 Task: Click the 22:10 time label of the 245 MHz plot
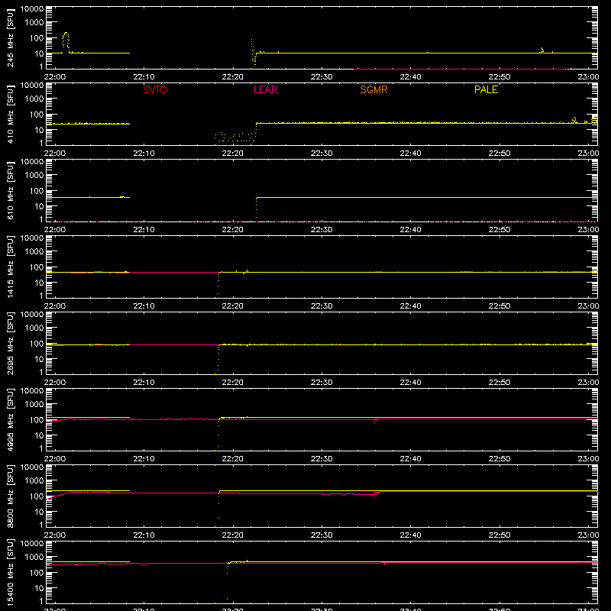click(144, 77)
